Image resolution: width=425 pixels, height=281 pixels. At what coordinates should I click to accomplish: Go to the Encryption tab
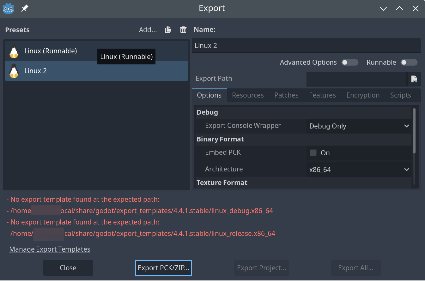pos(363,95)
